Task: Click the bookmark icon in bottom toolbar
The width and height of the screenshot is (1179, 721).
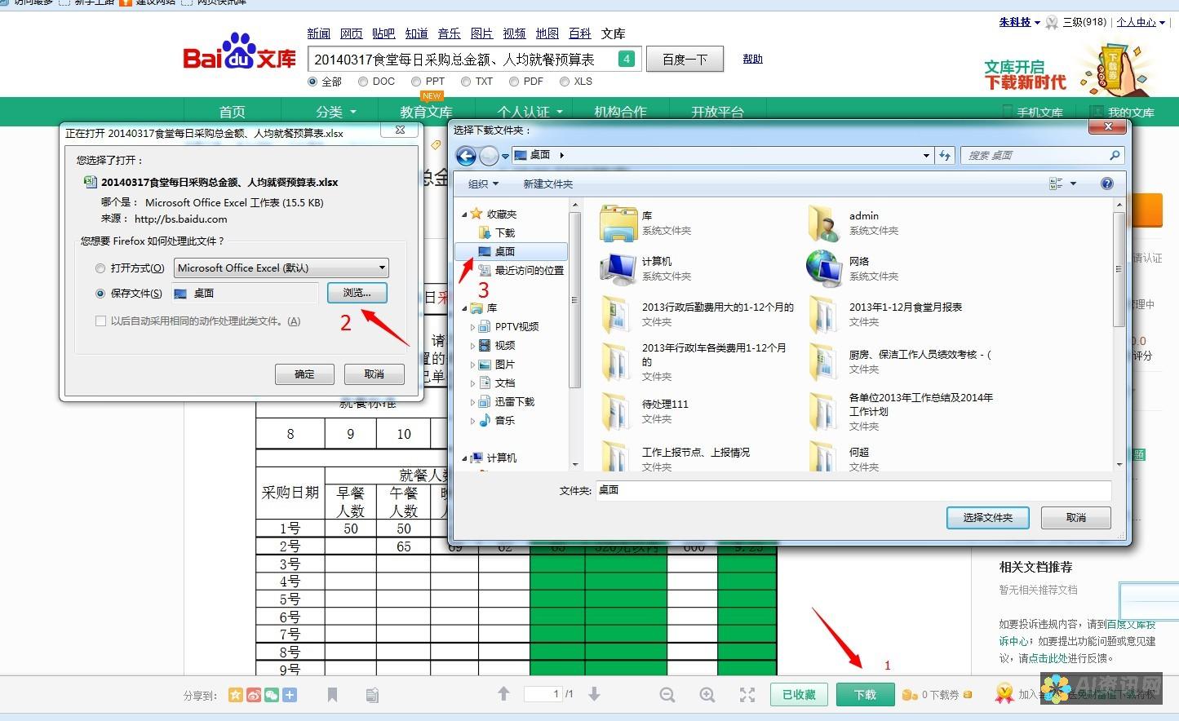Action: (x=332, y=695)
